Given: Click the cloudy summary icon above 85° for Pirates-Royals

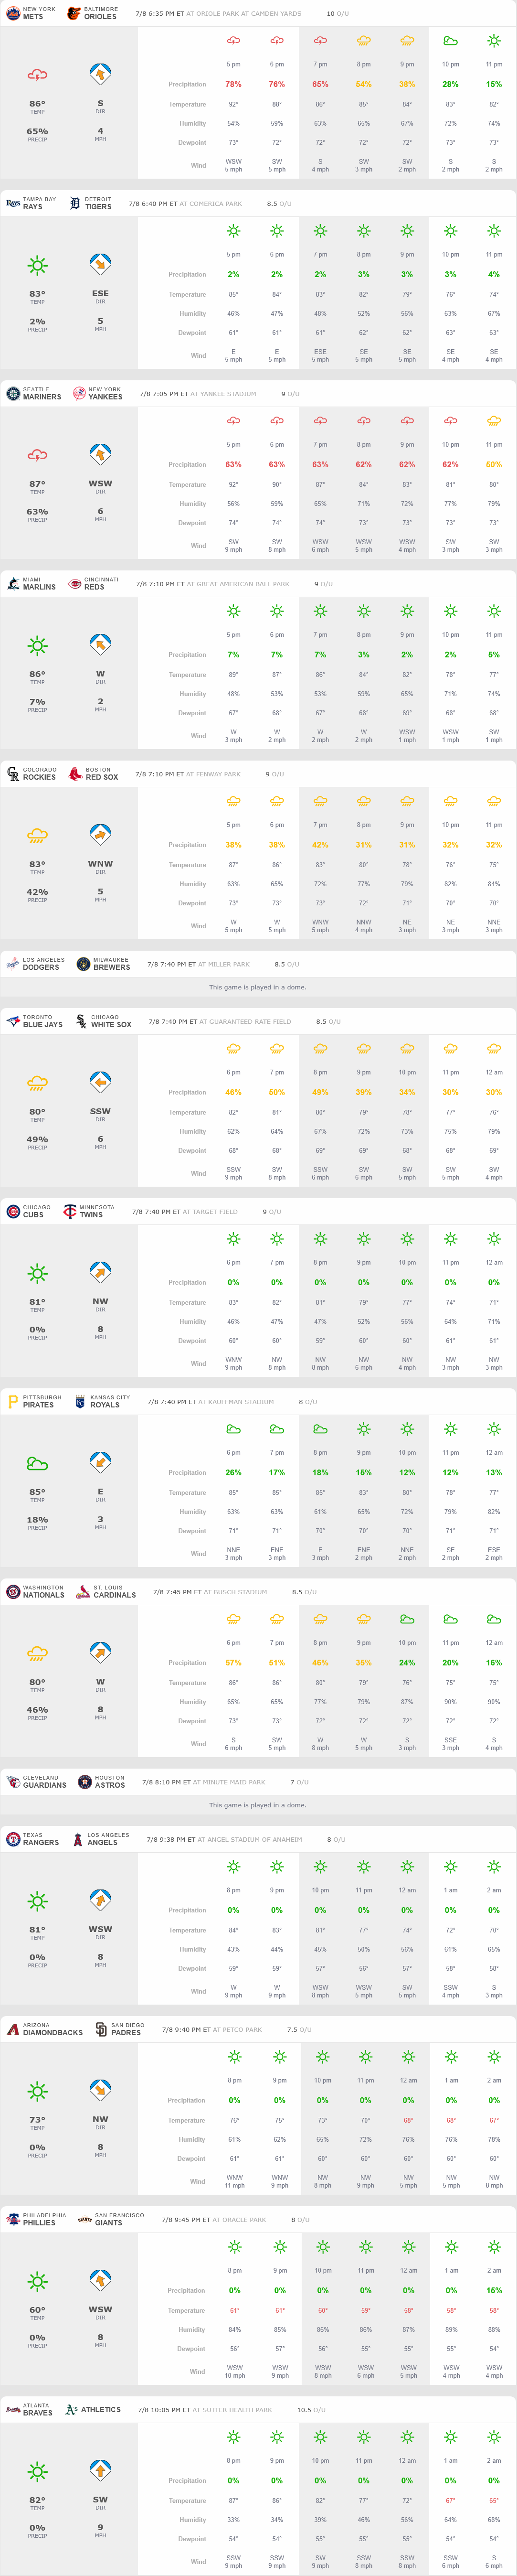Looking at the screenshot, I should [37, 1463].
